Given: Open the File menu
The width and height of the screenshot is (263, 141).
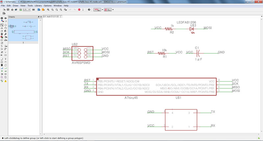Looking at the screenshot, I should (x=3, y=6).
